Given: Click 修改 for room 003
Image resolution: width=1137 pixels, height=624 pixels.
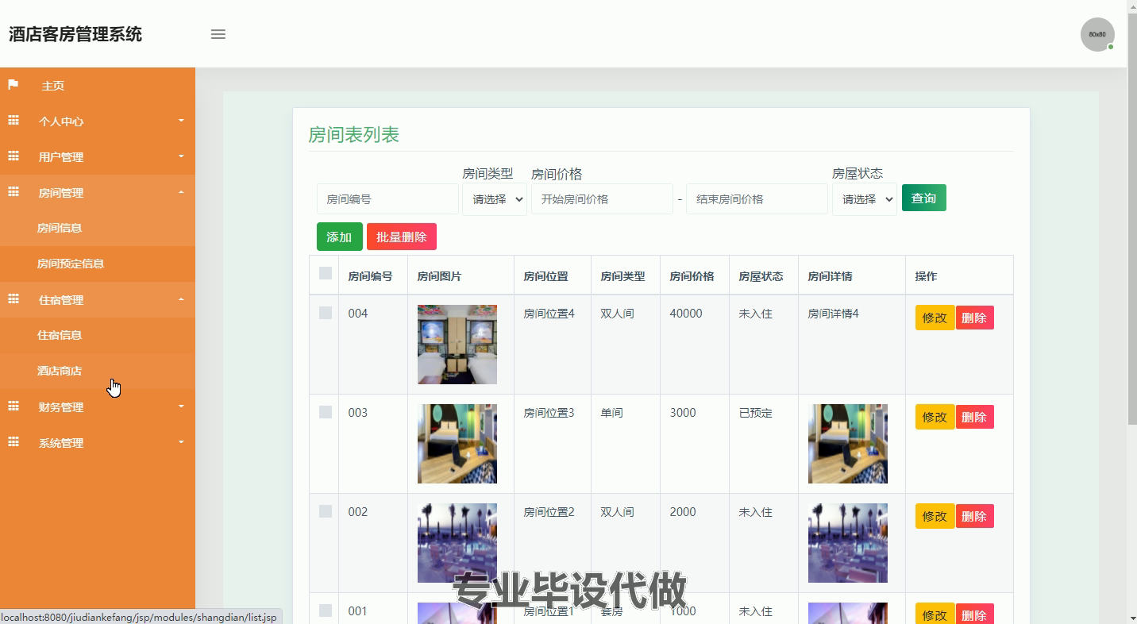Looking at the screenshot, I should pos(935,417).
